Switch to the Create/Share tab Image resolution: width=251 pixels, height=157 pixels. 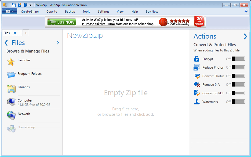(x=30, y=12)
